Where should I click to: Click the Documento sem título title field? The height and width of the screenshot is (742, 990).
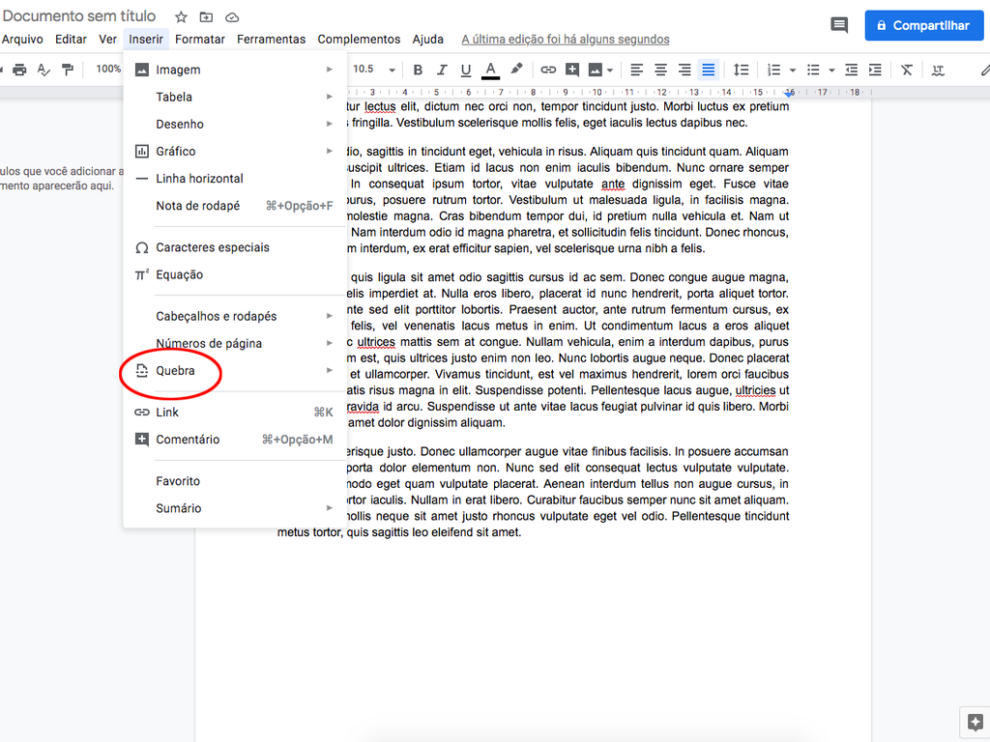pos(79,15)
